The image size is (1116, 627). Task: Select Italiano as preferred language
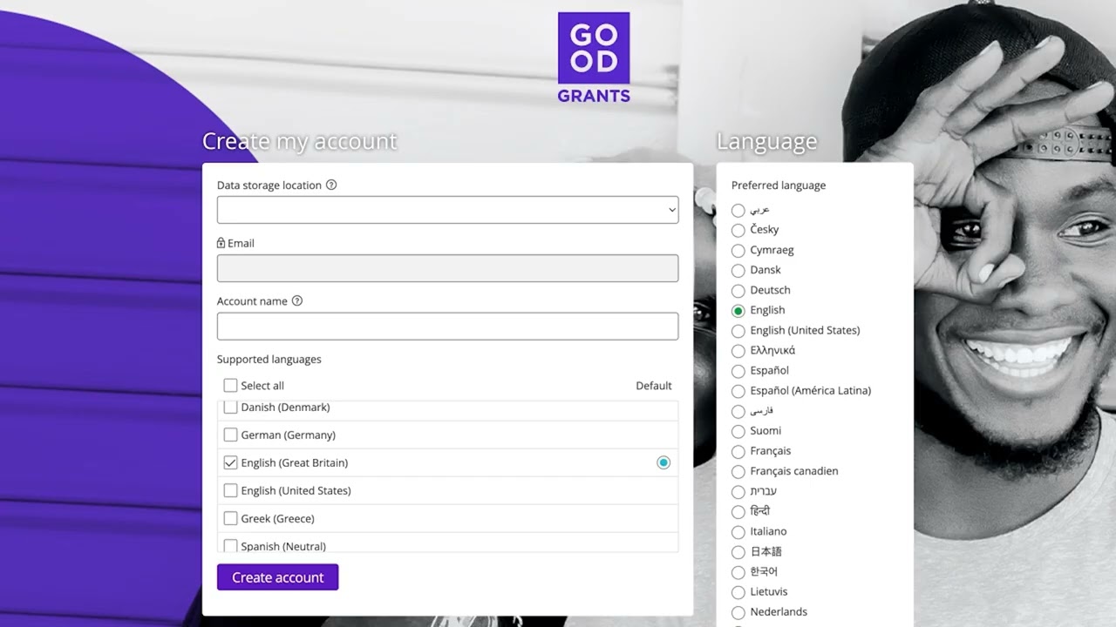coord(738,531)
